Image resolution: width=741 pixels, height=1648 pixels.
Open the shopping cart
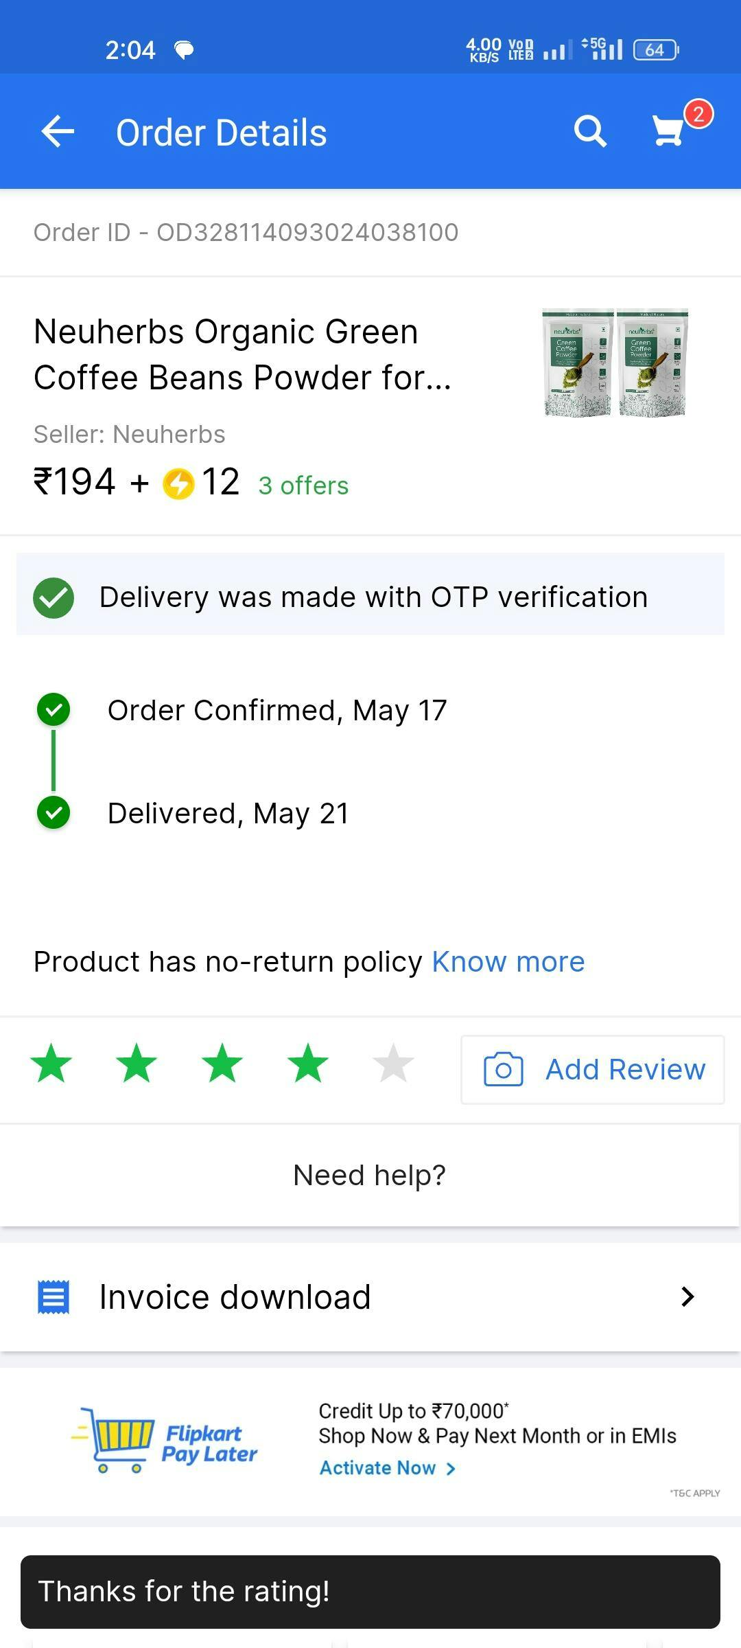coord(668,130)
